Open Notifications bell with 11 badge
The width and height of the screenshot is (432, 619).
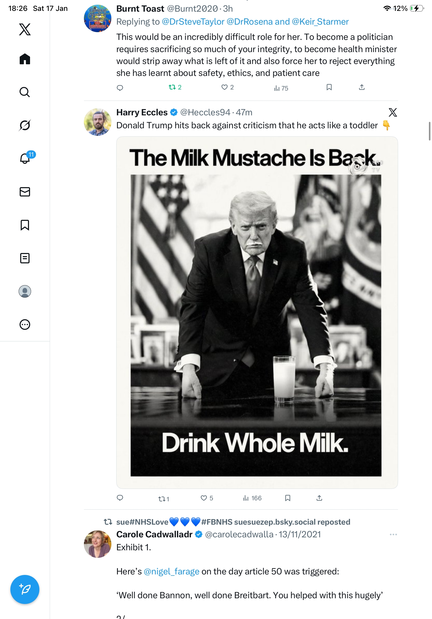pyautogui.click(x=25, y=158)
